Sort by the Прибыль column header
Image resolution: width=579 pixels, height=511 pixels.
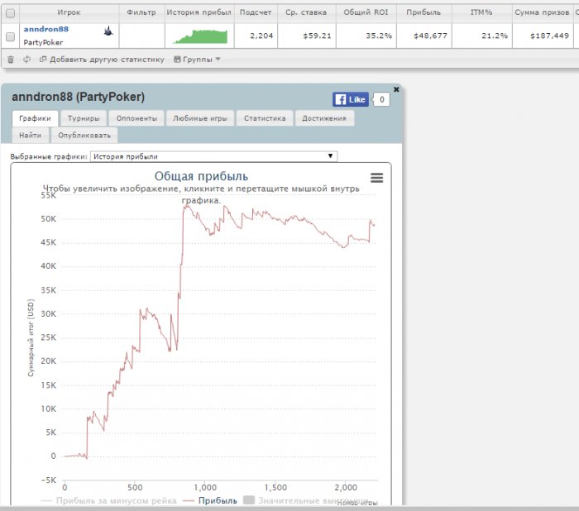point(423,12)
